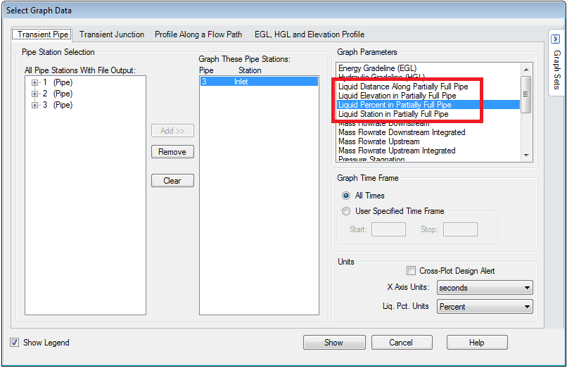Click the Remove button
This screenshot has width=567, height=368.
(172, 152)
